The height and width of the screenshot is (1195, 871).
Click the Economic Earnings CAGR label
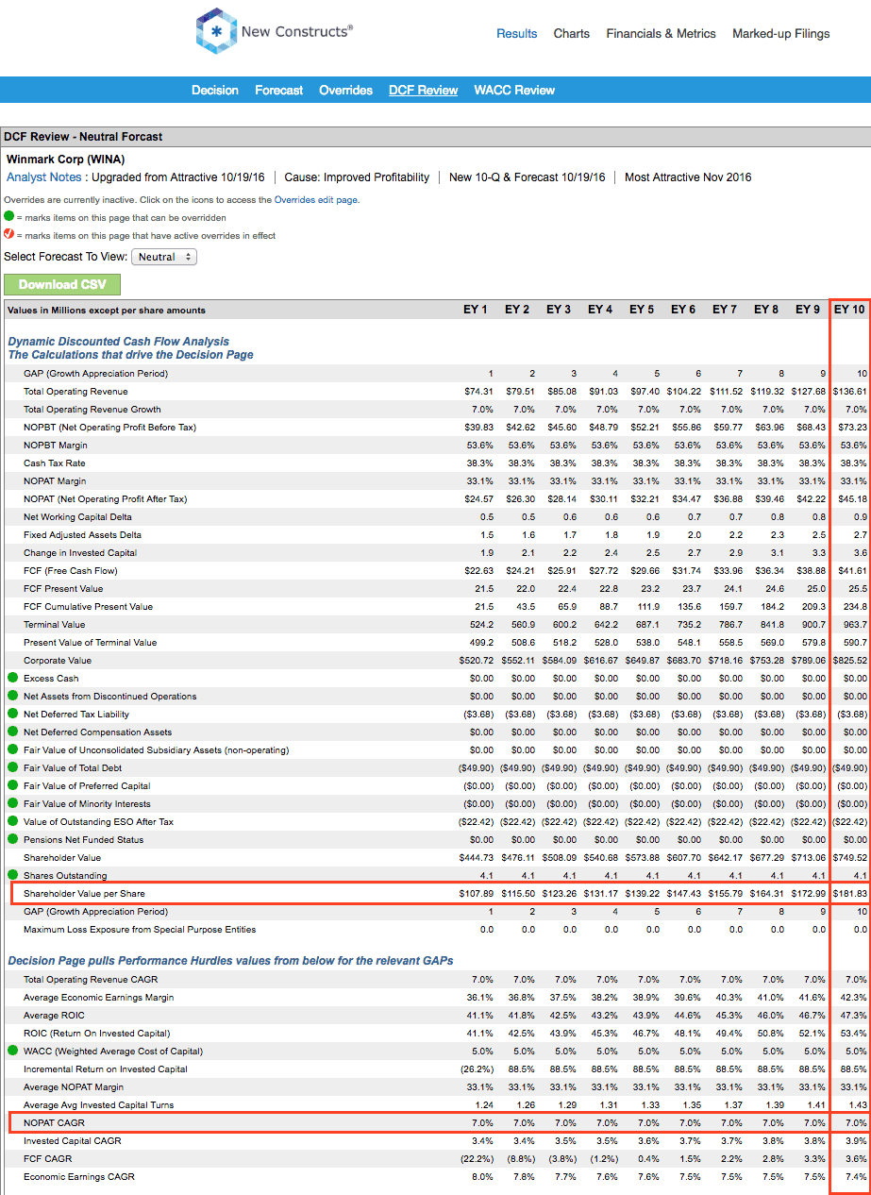point(79,1176)
